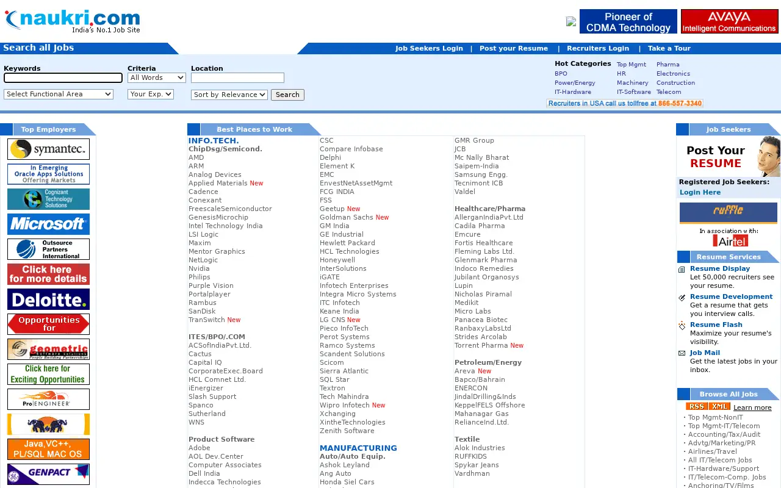
Task: Open the Outsource Partners International logo
Action: (48, 249)
